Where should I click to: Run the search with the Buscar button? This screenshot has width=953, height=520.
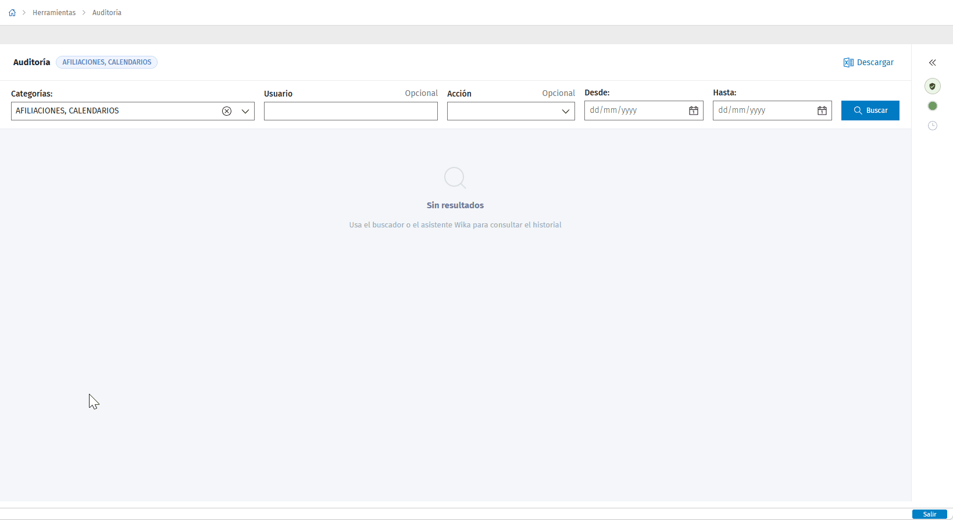coord(870,111)
